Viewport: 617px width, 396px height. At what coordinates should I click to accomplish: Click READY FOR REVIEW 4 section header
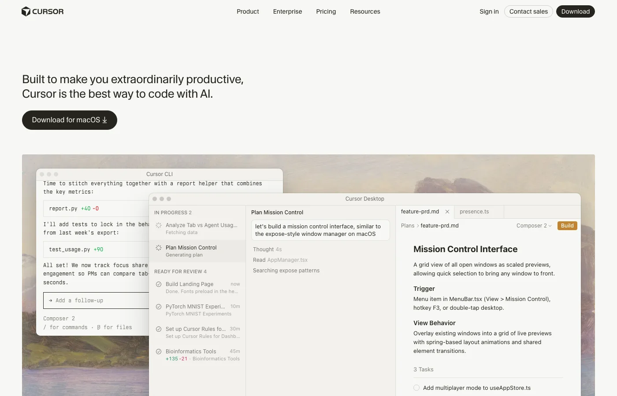tap(180, 271)
